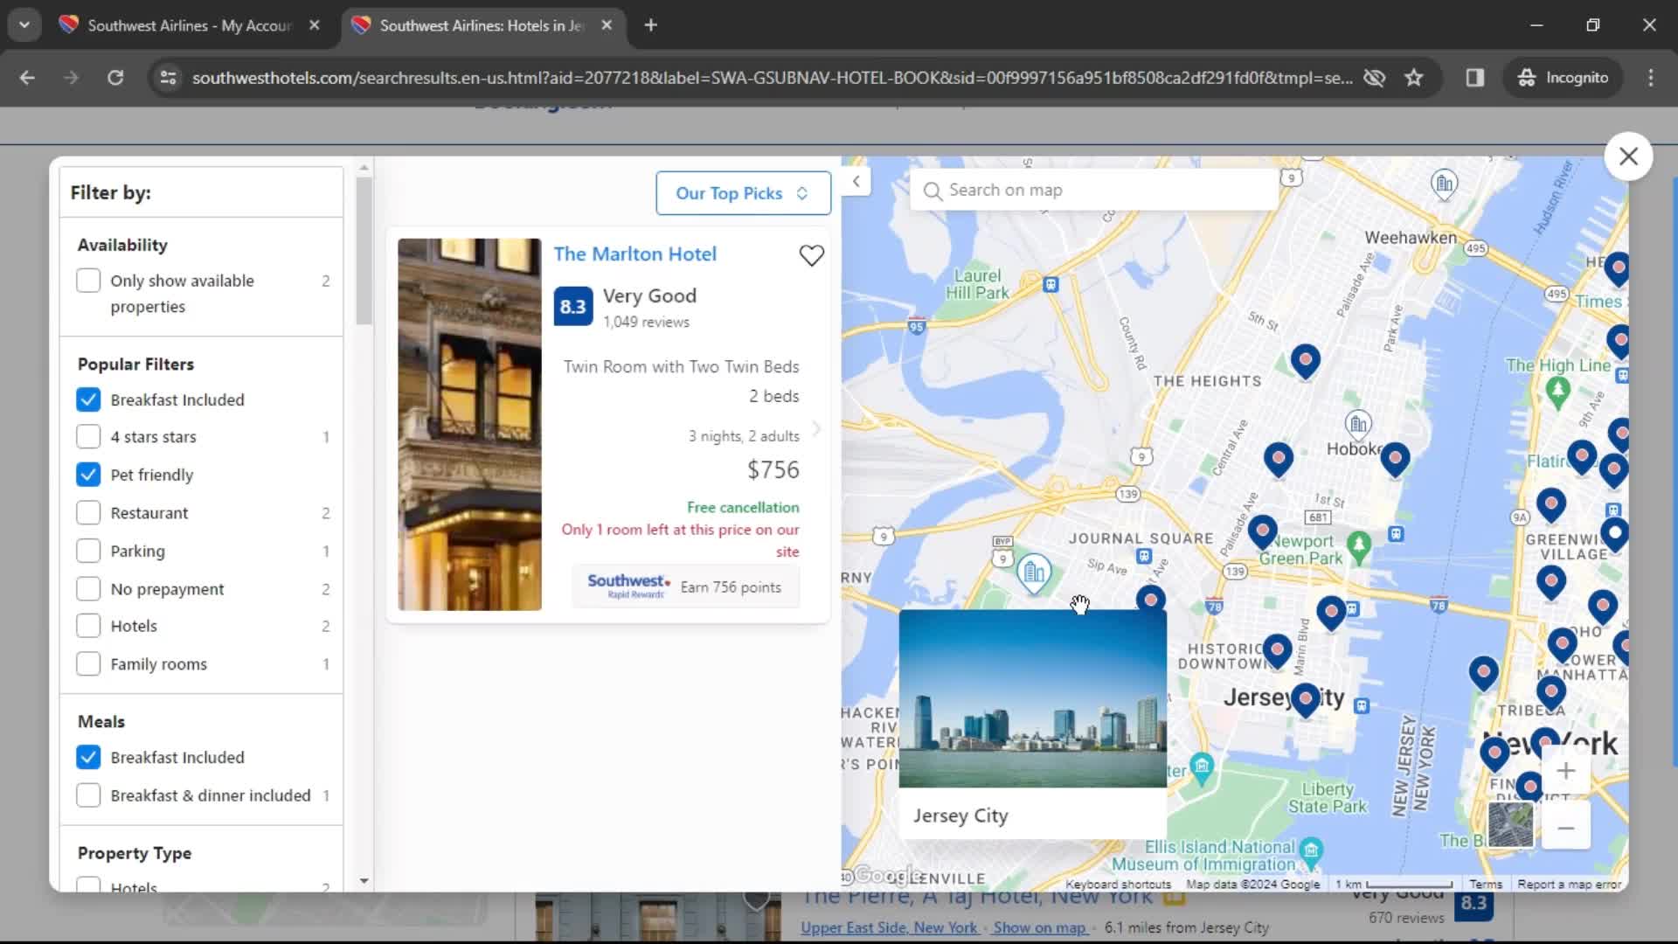Check Breakfast & dinner included
Image resolution: width=1678 pixels, height=944 pixels.
pos(88,795)
